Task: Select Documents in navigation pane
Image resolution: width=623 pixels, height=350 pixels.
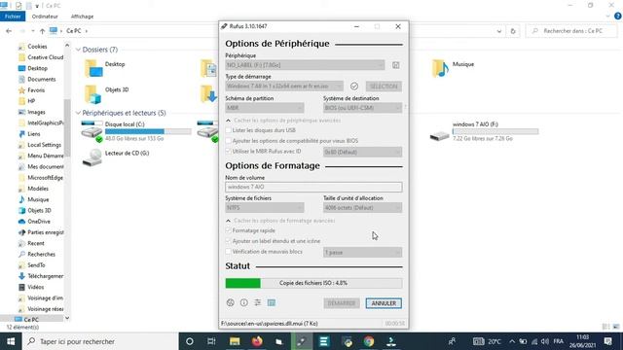Action: coord(41,79)
